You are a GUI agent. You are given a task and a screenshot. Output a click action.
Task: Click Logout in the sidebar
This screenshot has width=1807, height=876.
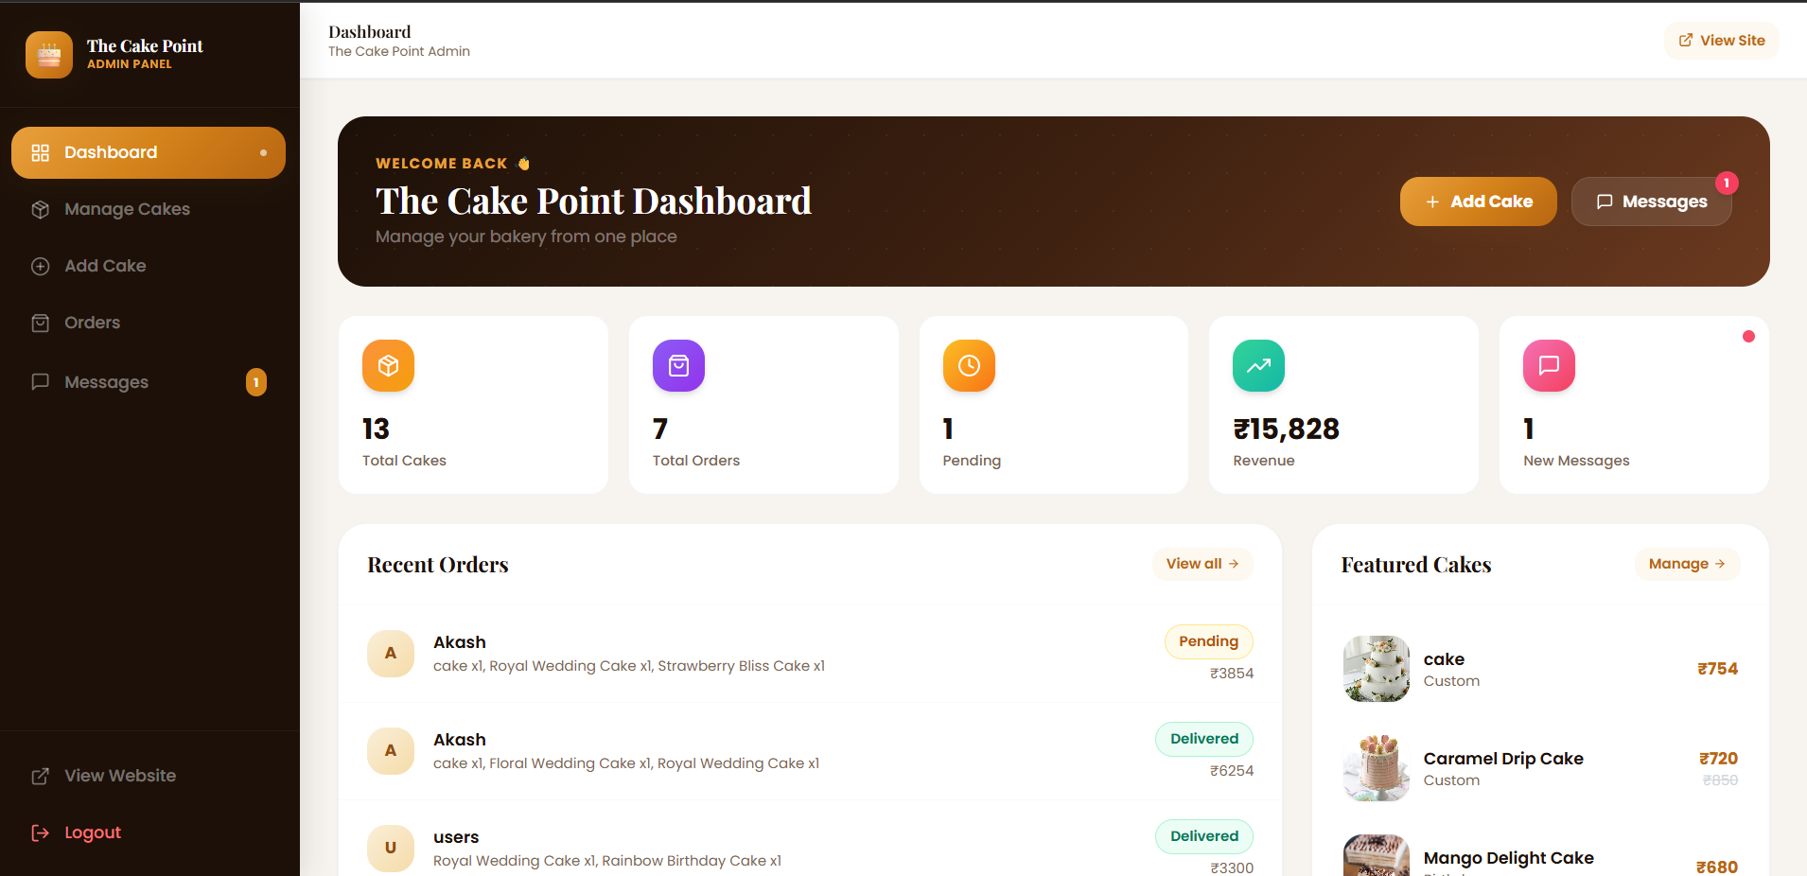pyautogui.click(x=92, y=832)
